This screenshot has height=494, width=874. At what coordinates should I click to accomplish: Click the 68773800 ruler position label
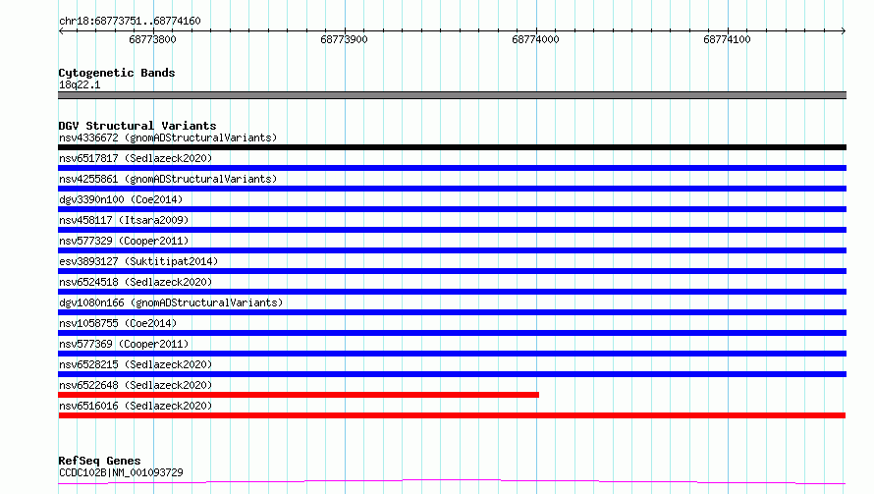[x=152, y=39]
